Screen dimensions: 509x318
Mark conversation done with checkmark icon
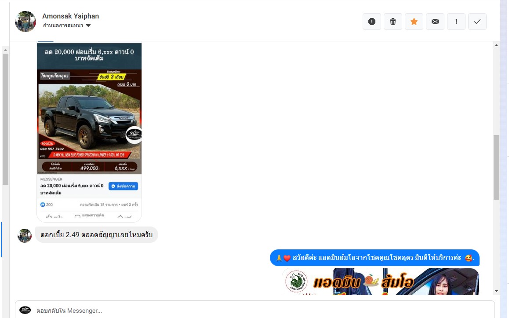[x=477, y=22]
